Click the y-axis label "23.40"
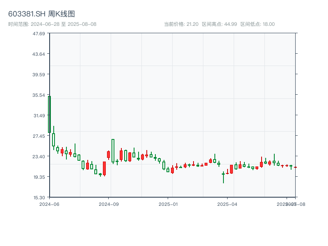This screenshot has width=328, height=246. 39,157
